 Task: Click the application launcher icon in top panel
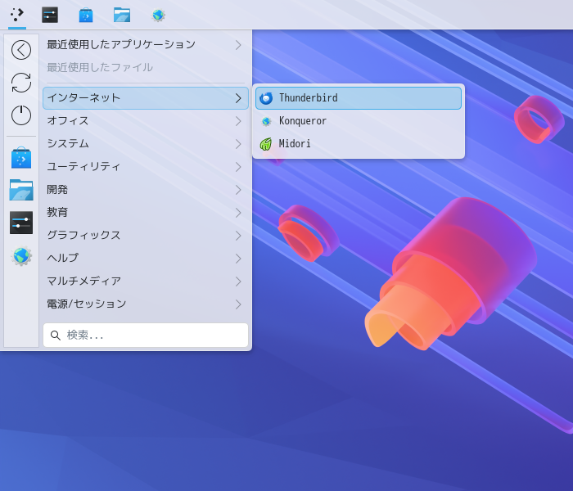17,15
